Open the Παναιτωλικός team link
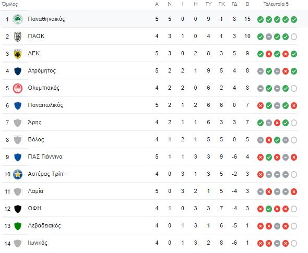 click(45, 105)
